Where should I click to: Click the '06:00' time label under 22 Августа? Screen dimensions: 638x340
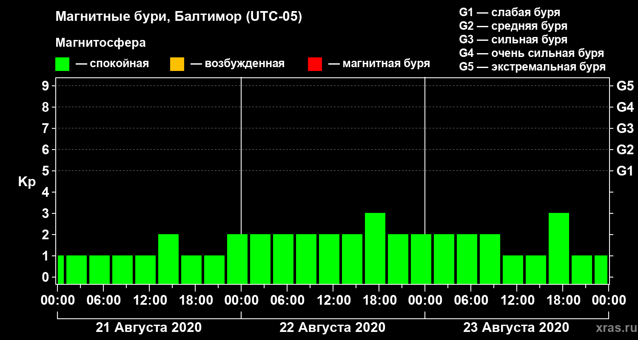coord(287,300)
